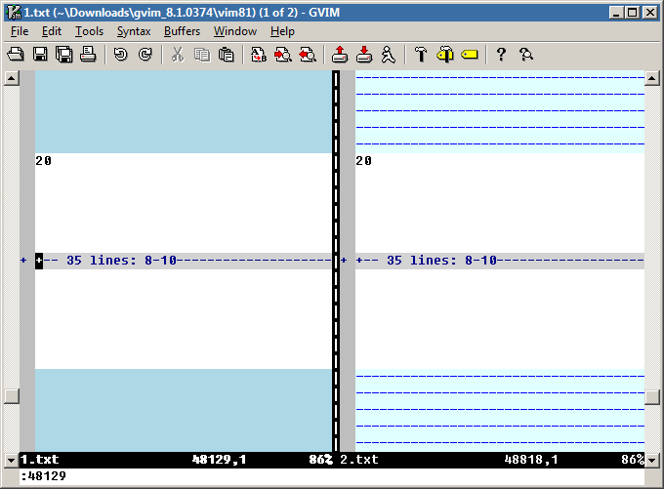Image resolution: width=664 pixels, height=489 pixels.
Task: Open the File menu
Action: tap(20, 31)
